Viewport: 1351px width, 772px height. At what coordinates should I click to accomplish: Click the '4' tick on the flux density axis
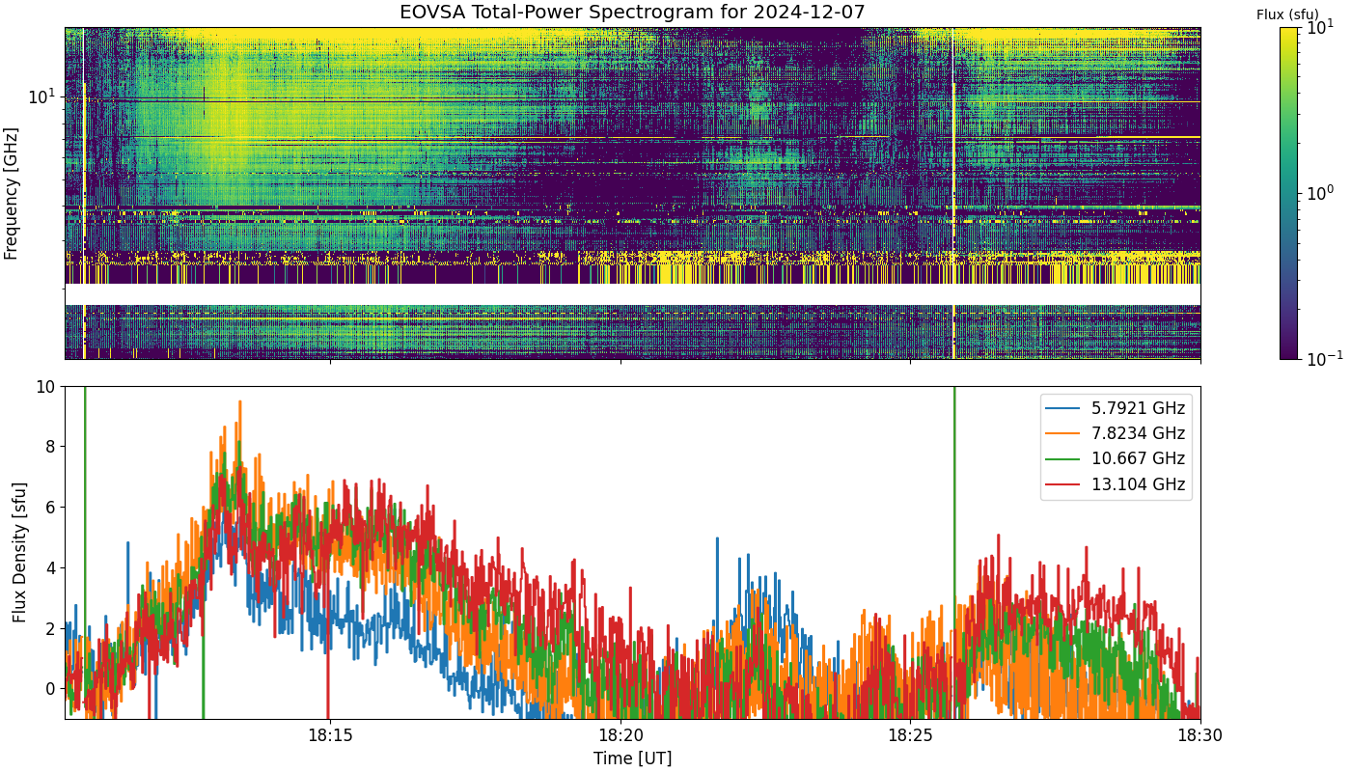click(52, 567)
